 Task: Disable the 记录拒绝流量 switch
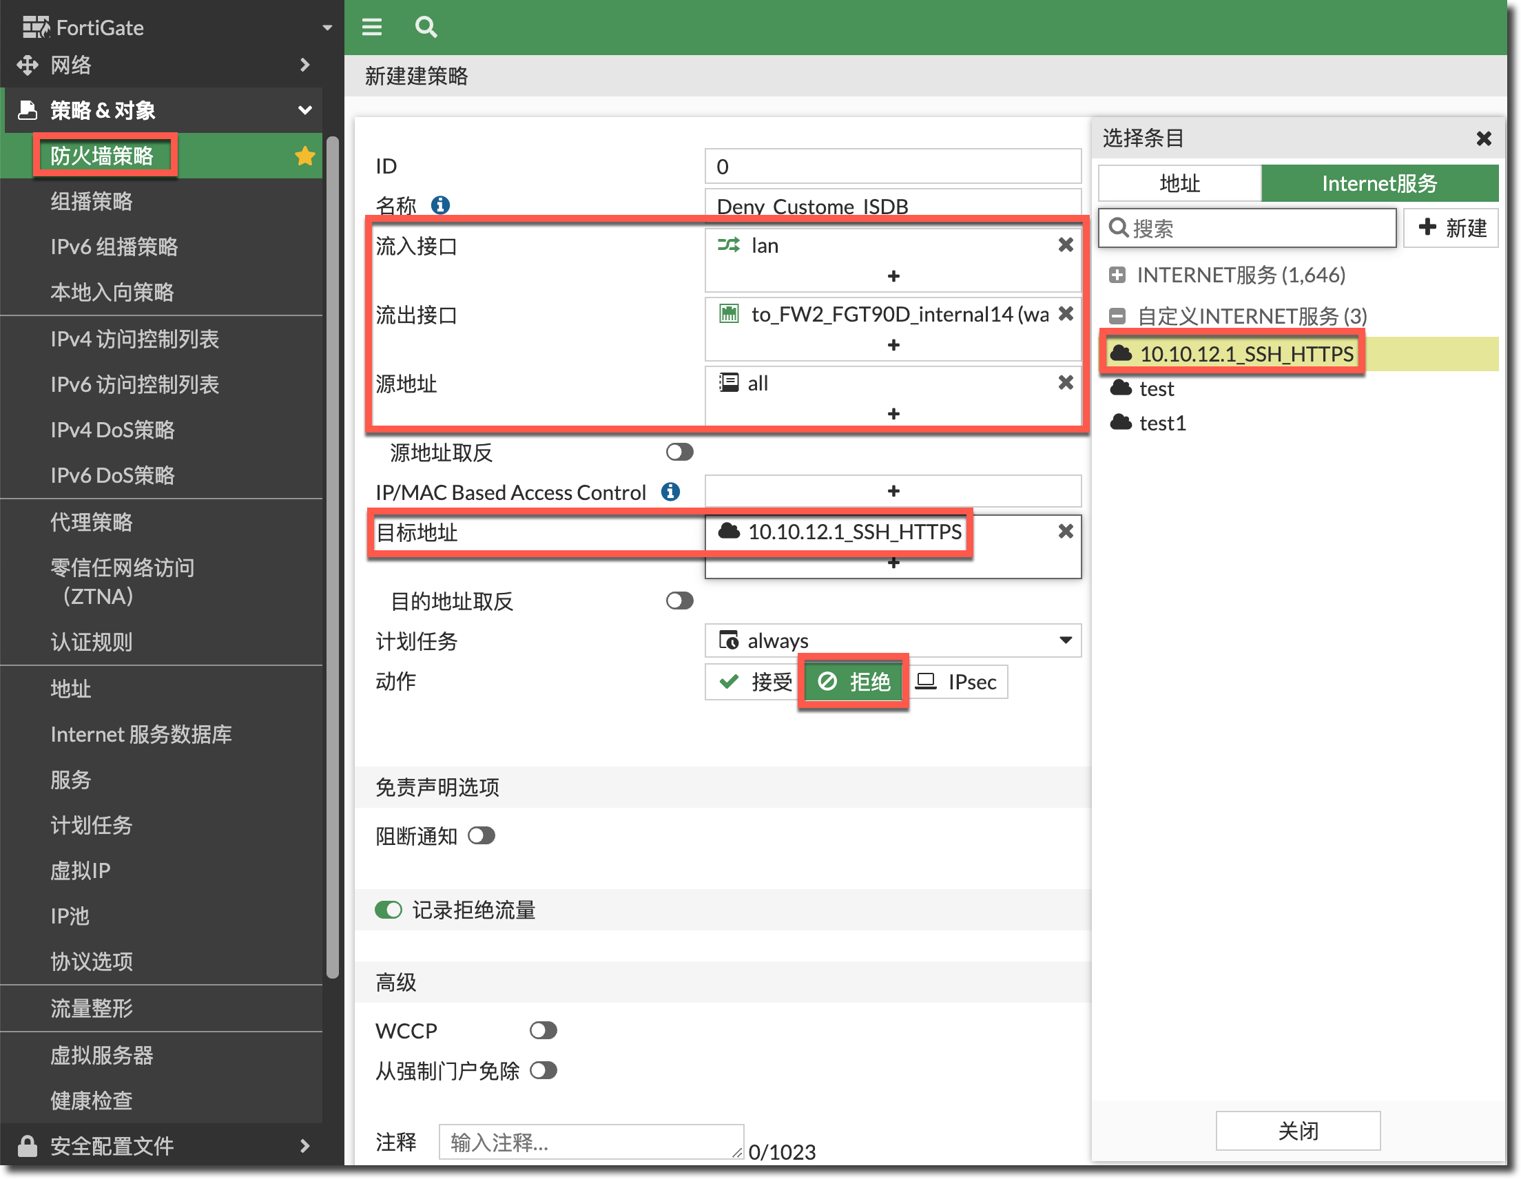click(x=389, y=910)
